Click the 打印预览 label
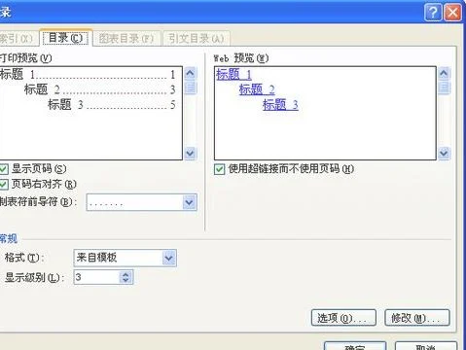This screenshot has width=466, height=350. coord(25,58)
